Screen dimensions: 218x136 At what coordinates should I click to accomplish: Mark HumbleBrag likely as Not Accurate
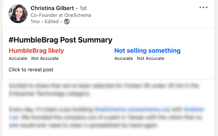click(x=45, y=58)
